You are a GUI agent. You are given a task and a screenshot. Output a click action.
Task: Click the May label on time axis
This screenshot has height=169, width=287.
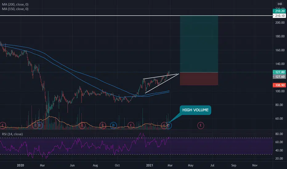191,165
